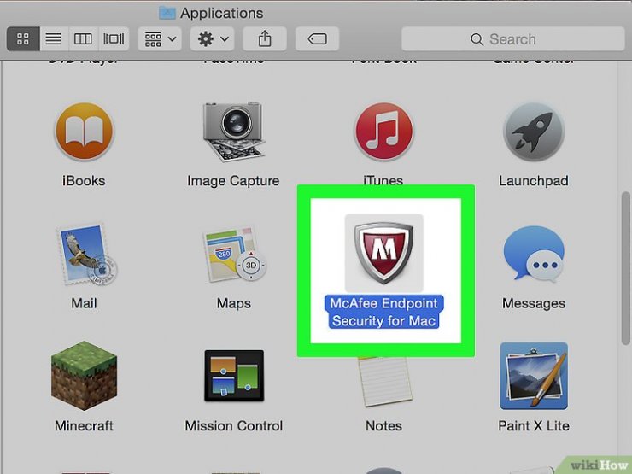Viewport: 632px width, 474px height.
Task: Click the "Mission Control" label
Action: (x=234, y=425)
